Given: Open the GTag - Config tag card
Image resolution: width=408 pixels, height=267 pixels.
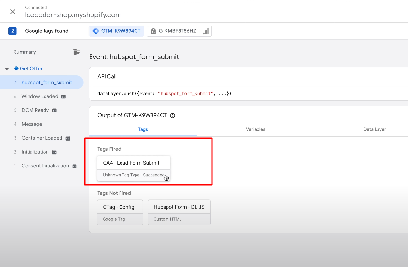Looking at the screenshot, I should (x=120, y=212).
